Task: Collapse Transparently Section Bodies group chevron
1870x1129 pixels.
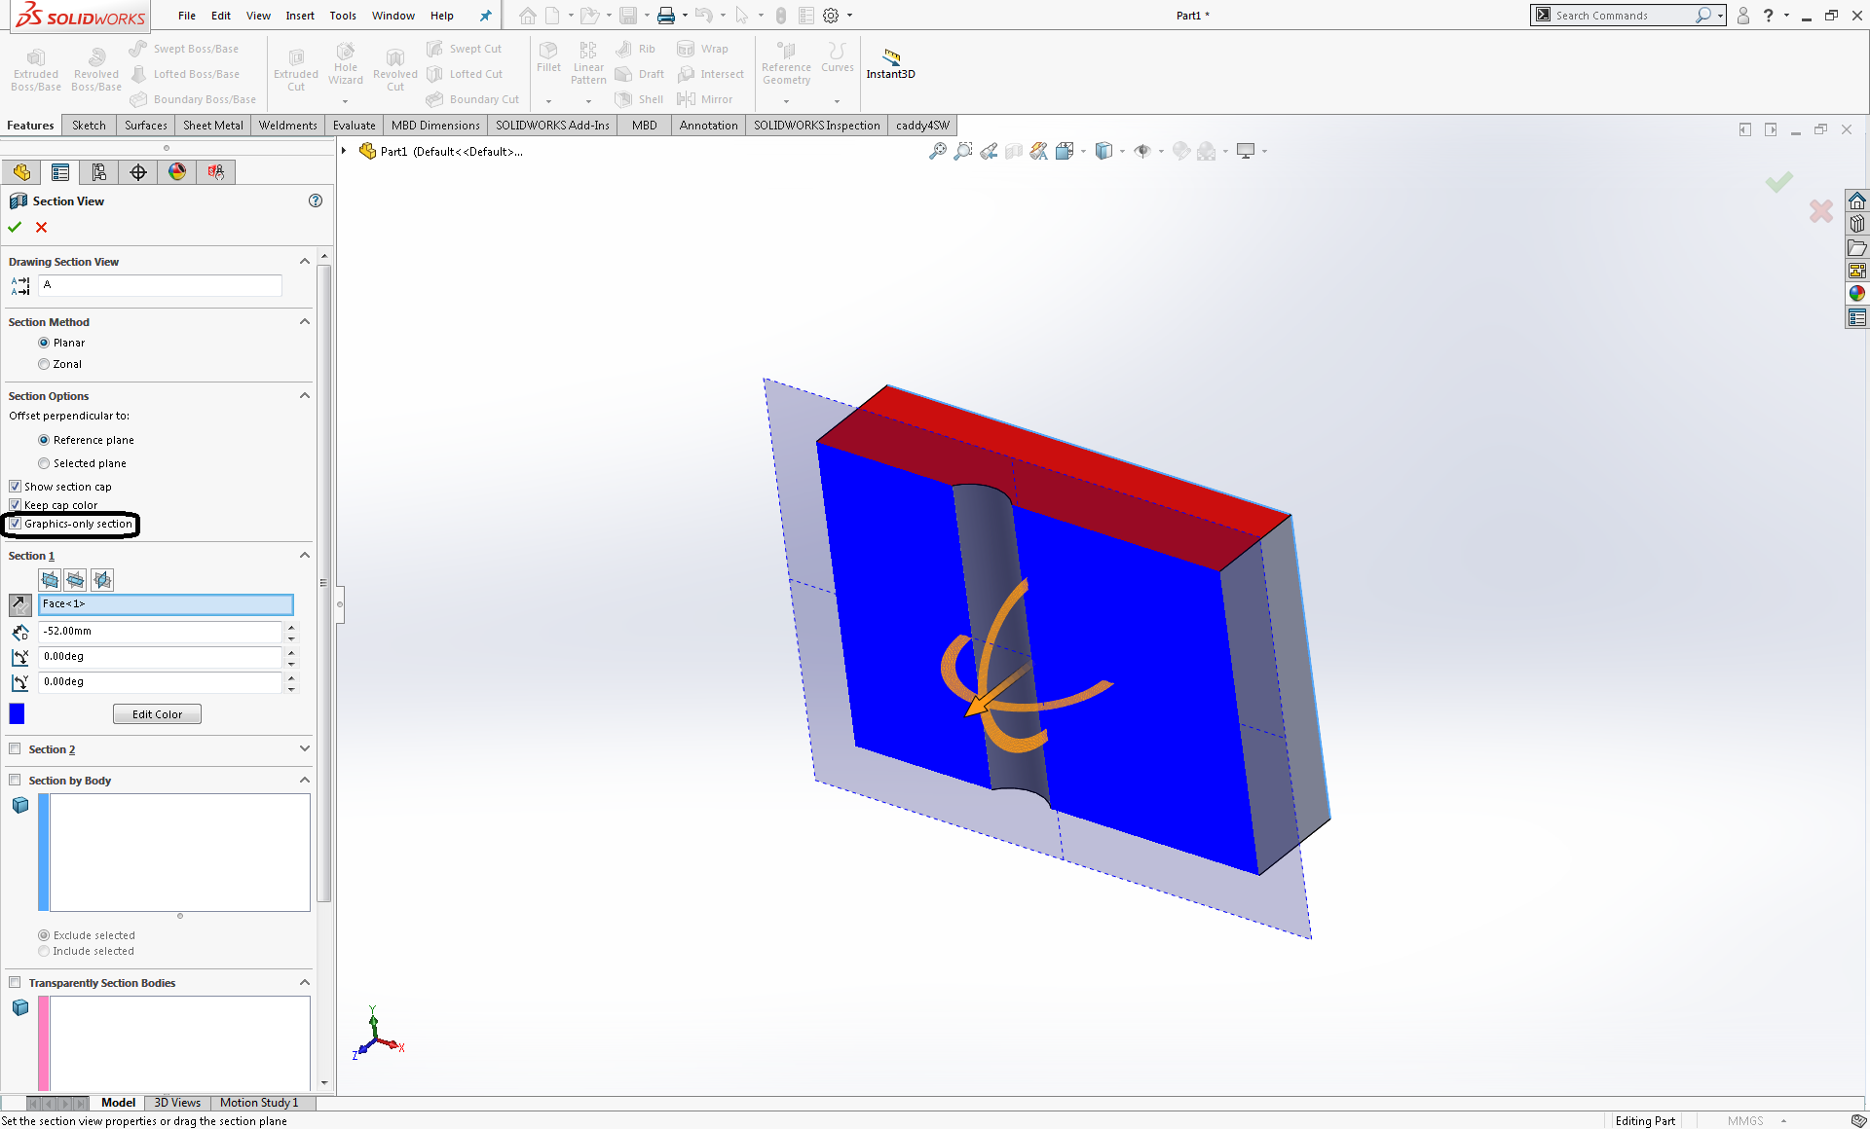Action: (x=305, y=982)
